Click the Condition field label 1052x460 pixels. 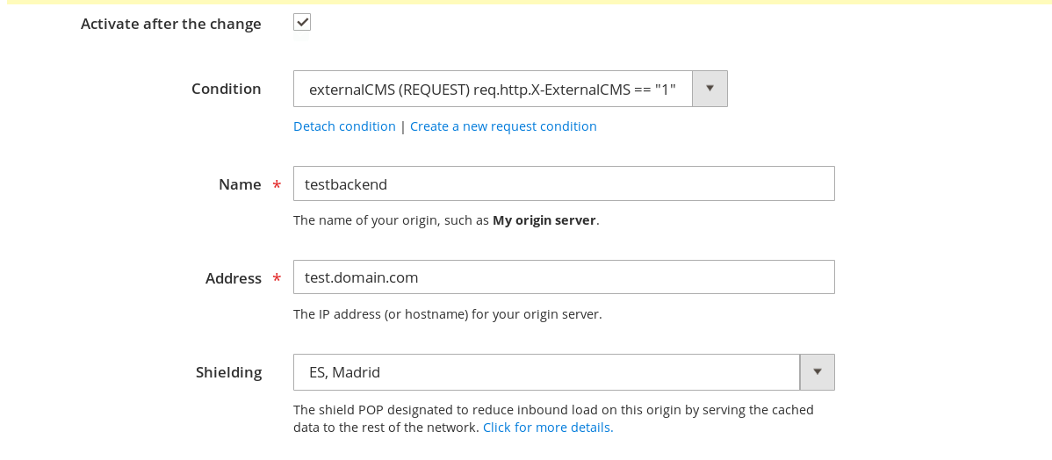click(x=226, y=90)
